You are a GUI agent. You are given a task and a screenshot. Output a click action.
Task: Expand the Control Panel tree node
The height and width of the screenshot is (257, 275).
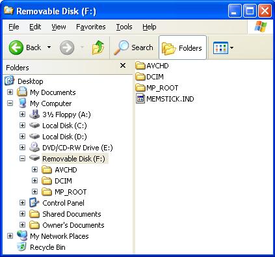(22, 202)
